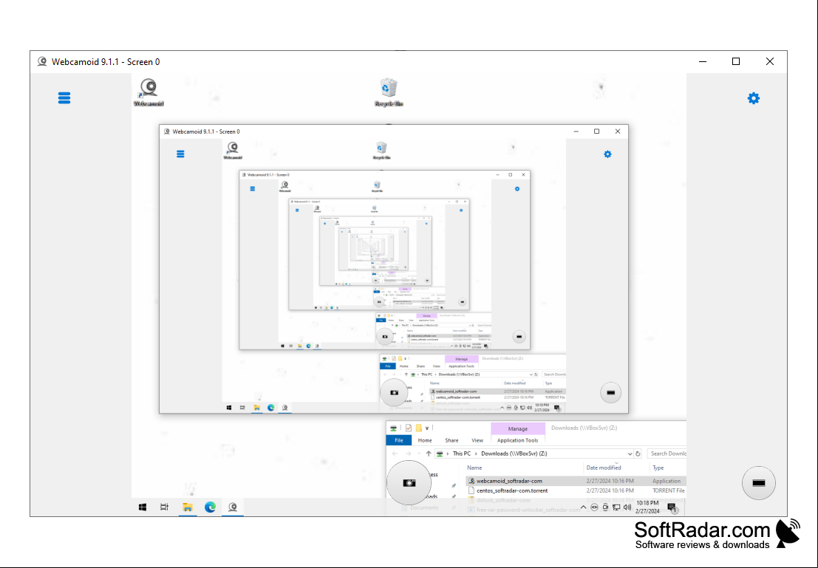
Task: Start video recording with the main record button
Action: coord(759,483)
